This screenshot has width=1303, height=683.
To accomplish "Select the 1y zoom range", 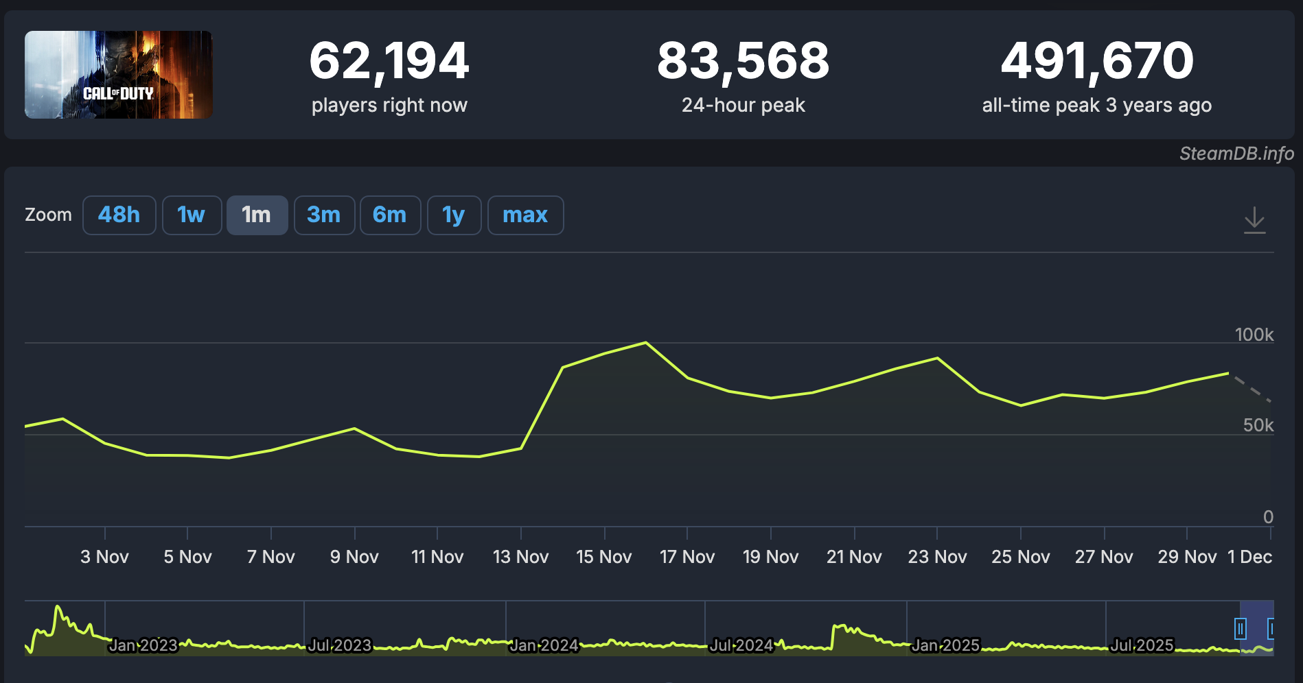I will [x=454, y=215].
